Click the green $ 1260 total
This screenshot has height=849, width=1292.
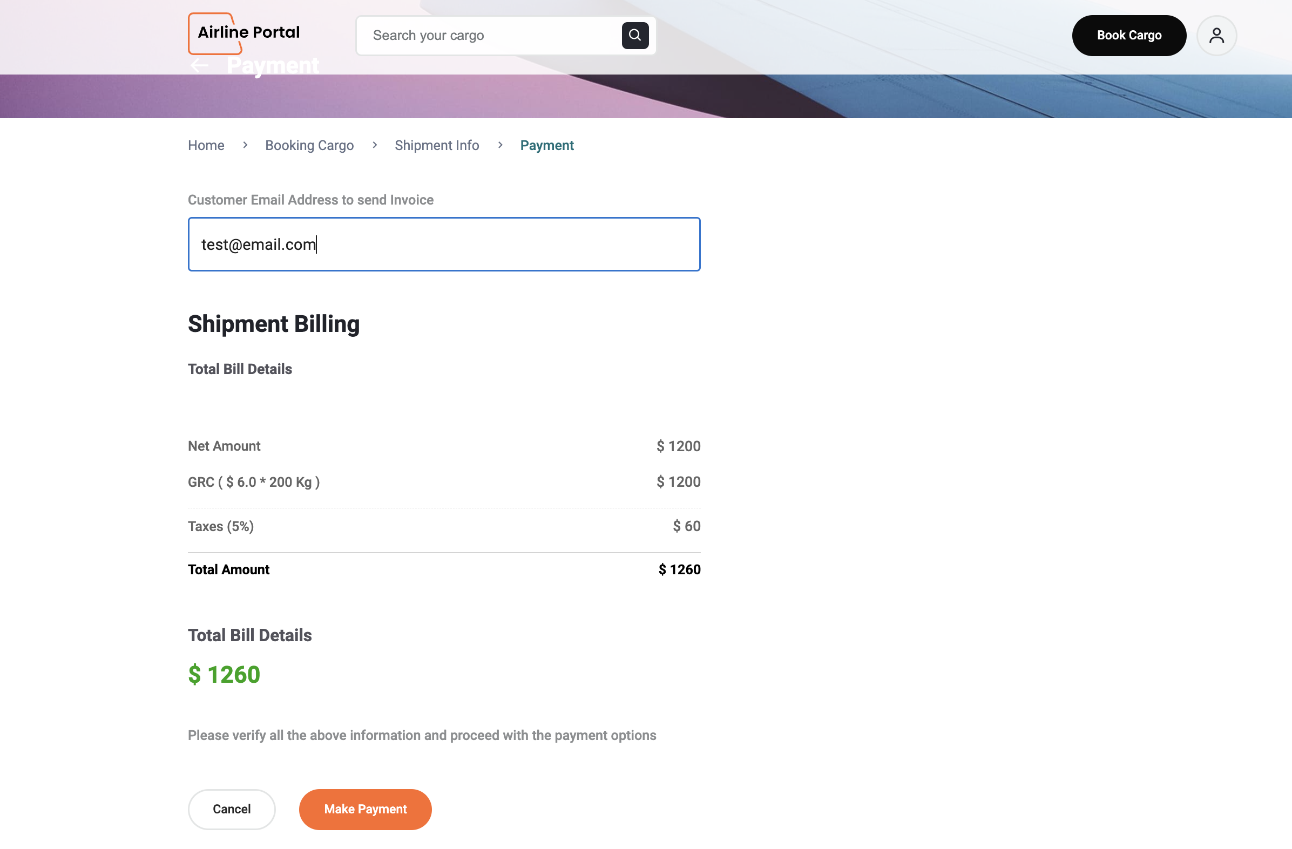click(x=224, y=674)
